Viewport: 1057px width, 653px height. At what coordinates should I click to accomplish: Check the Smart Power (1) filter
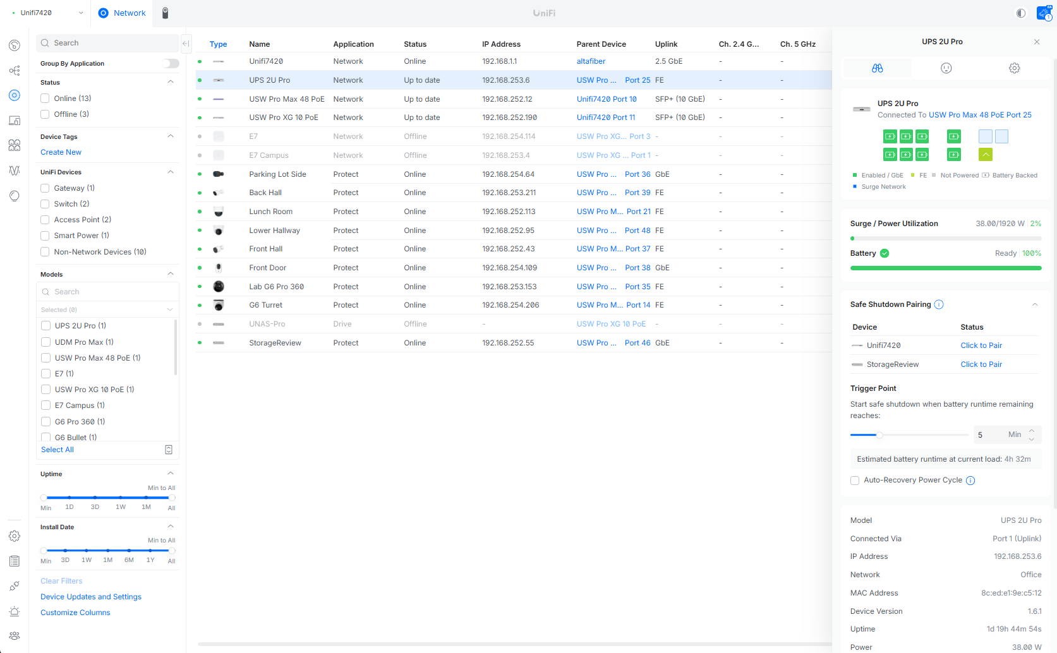pyautogui.click(x=45, y=236)
